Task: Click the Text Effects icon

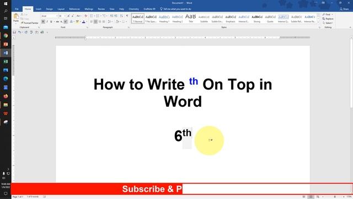Action: pos(71,22)
